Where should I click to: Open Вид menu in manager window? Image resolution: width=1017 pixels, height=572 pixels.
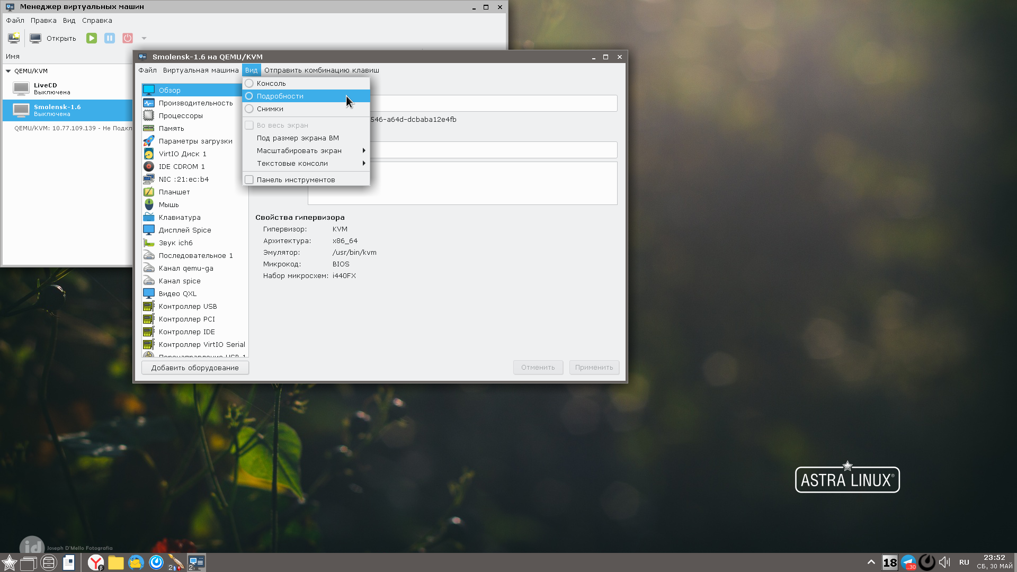pos(69,20)
